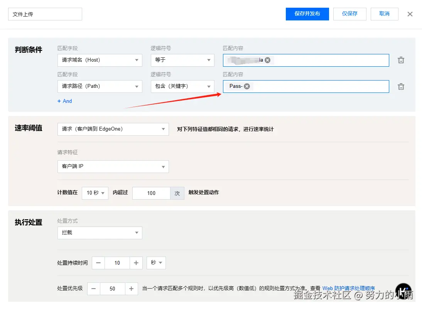This screenshot has height=309, width=422.
Task: Add another condition with + And
Action: pyautogui.click(x=64, y=101)
